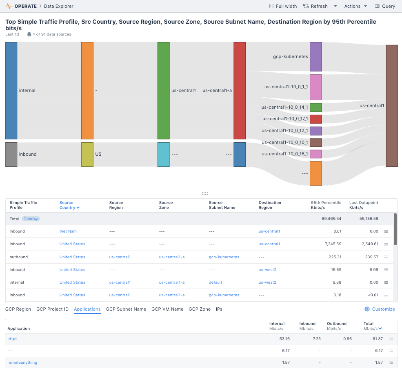Select the GCP Zone tab
The image size is (402, 374).
point(200,309)
